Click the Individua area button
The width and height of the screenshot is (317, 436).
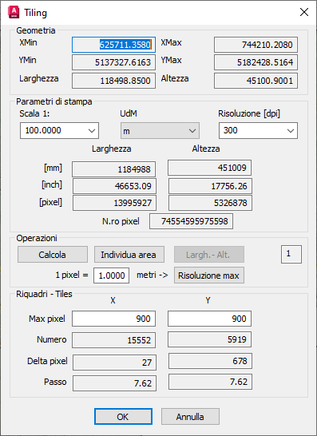(x=129, y=255)
